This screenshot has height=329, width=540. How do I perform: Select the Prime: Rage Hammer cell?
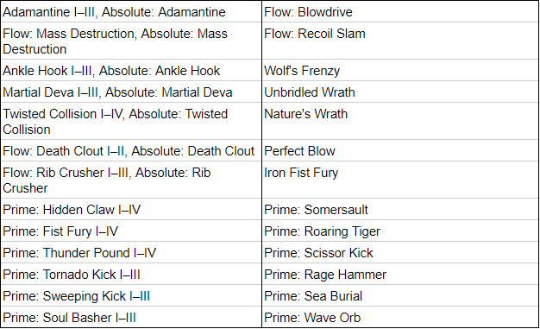pos(400,275)
